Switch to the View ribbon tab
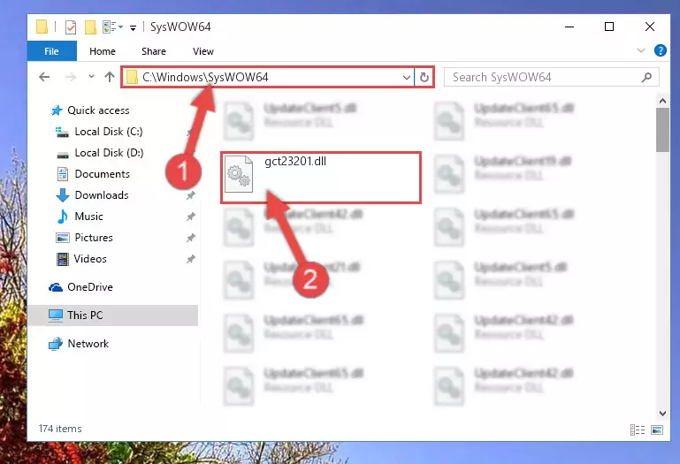Image resolution: width=680 pixels, height=464 pixels. pos(203,51)
